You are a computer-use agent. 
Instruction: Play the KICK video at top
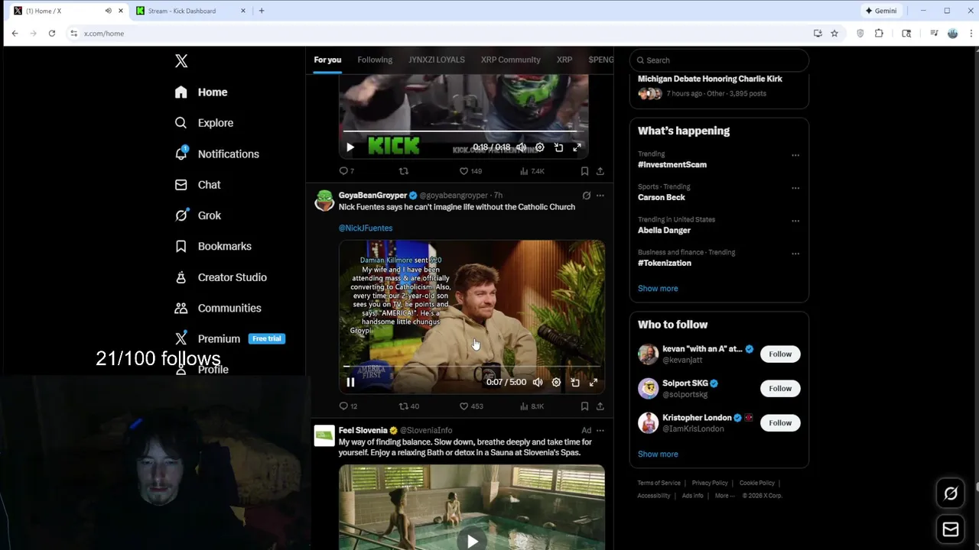coord(350,147)
